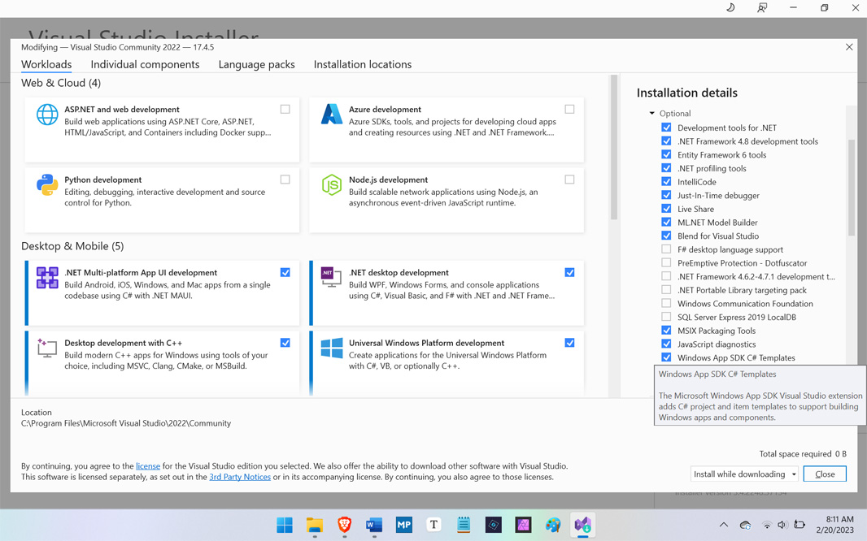Click the Python development logo icon
The width and height of the screenshot is (867, 541).
[x=47, y=185]
